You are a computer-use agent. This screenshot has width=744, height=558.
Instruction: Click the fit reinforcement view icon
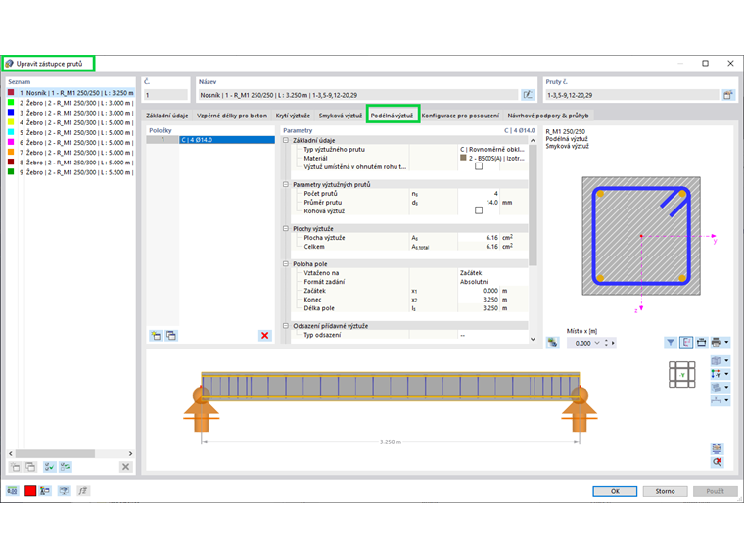click(717, 448)
